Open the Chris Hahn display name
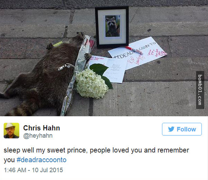The width and height of the screenshot is (208, 180). click(x=41, y=128)
